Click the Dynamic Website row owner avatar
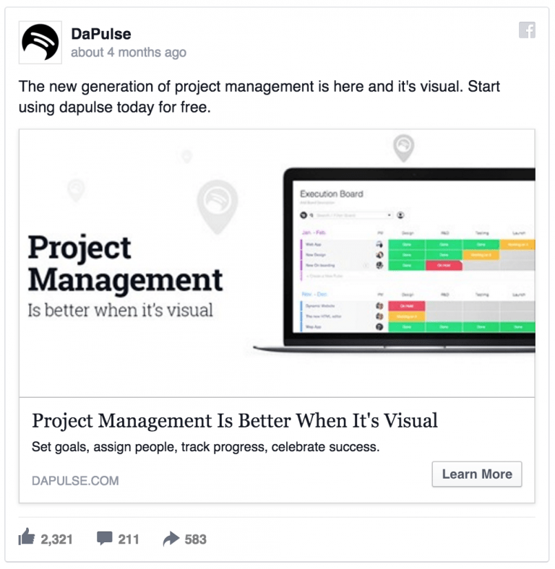Screen dimensions: 555x569 click(x=379, y=306)
